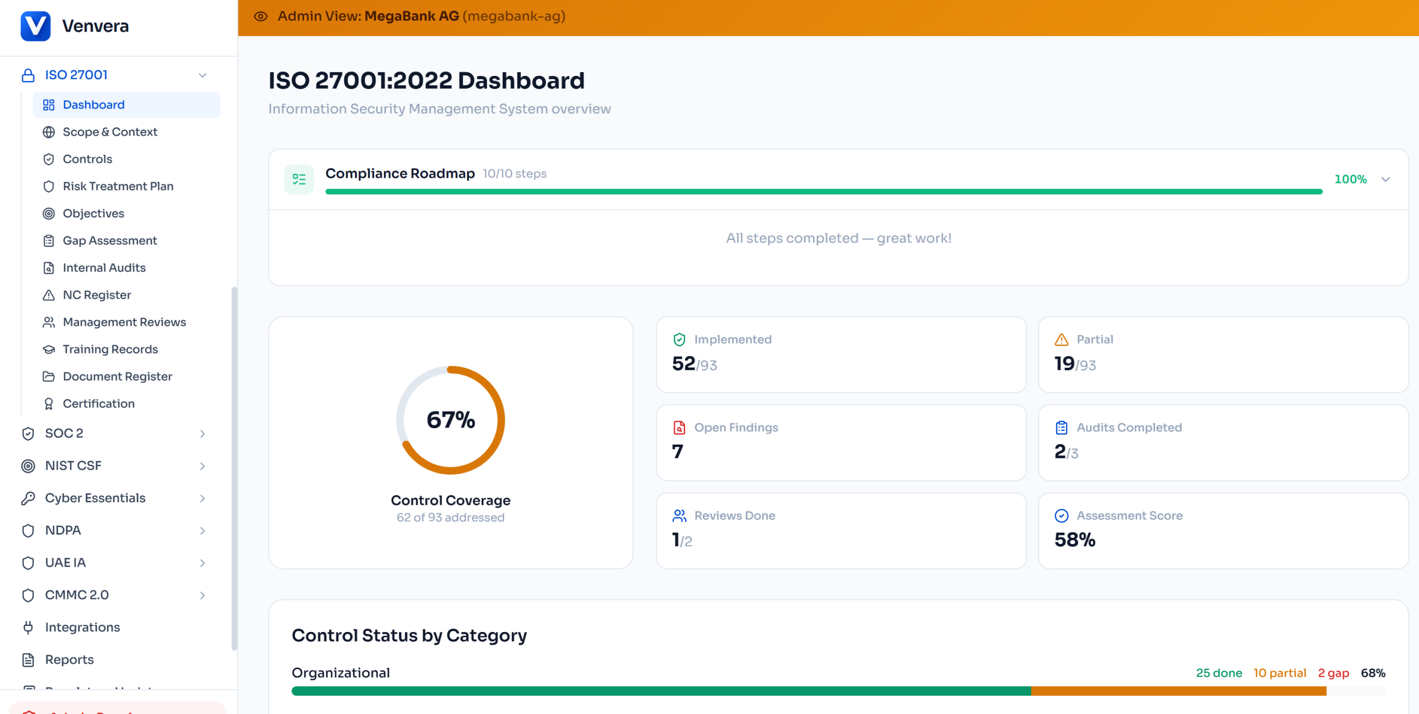Click the Venvera logo icon
The width and height of the screenshot is (1419, 714).
35,26
